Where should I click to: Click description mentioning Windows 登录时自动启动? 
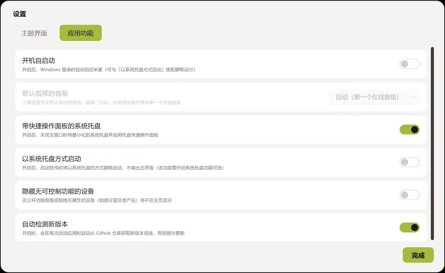coord(109,70)
